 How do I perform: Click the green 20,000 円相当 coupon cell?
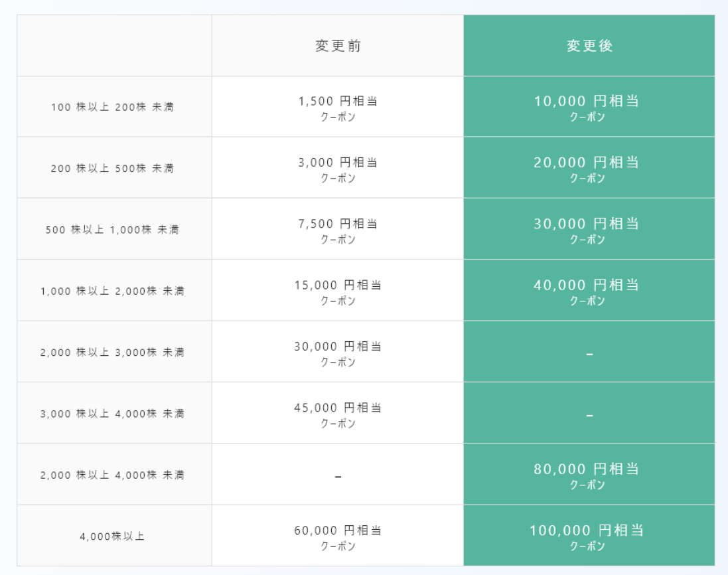pyautogui.click(x=587, y=169)
